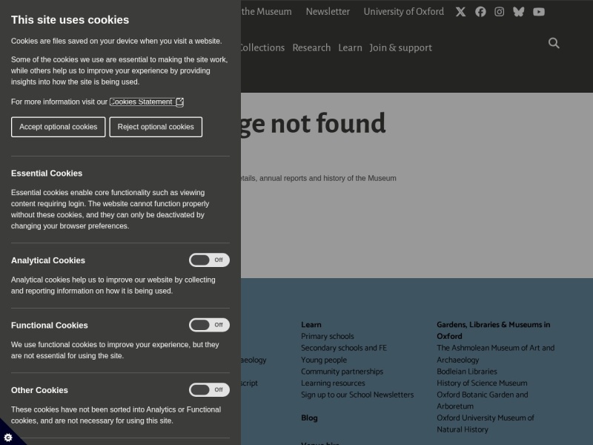Click Gardens, Libraries & Museums in Oxford heading
This screenshot has height=445, width=593.
[493, 330]
